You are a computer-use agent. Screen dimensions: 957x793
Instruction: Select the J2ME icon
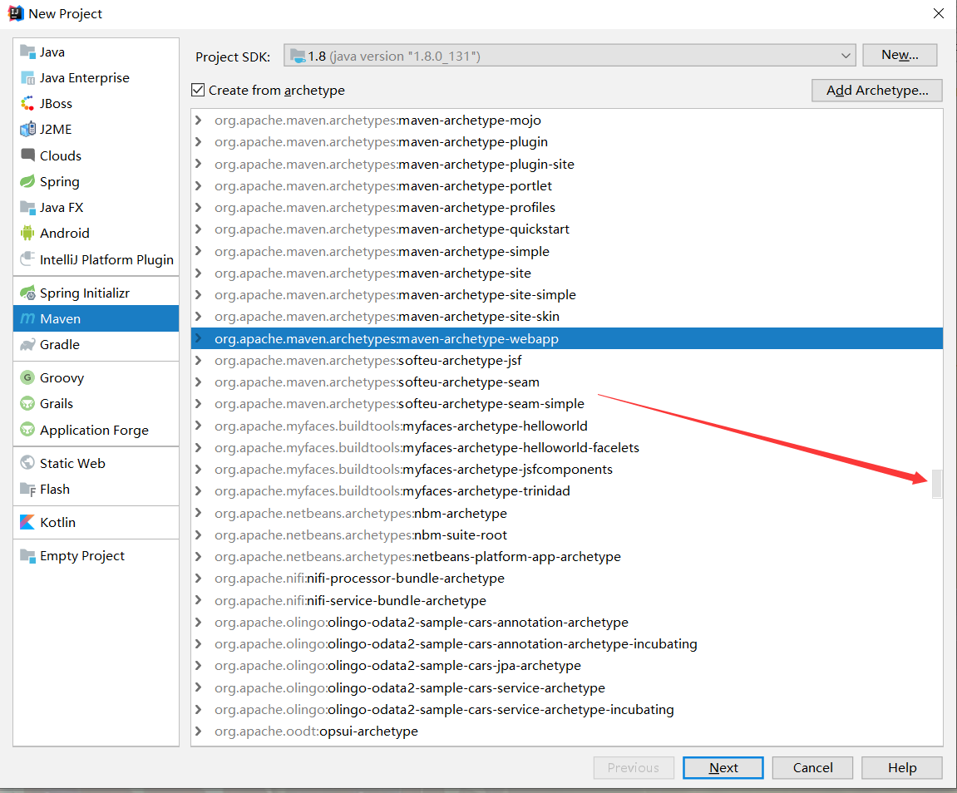27,130
